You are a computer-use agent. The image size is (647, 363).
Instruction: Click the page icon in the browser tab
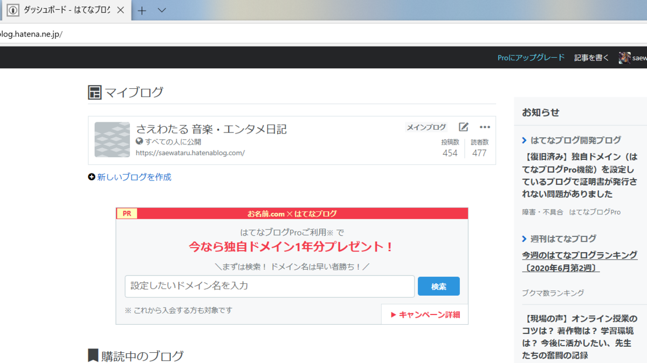[x=12, y=10]
